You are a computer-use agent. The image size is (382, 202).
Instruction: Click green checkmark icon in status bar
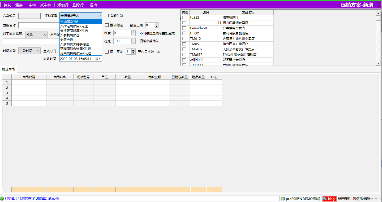(2, 199)
